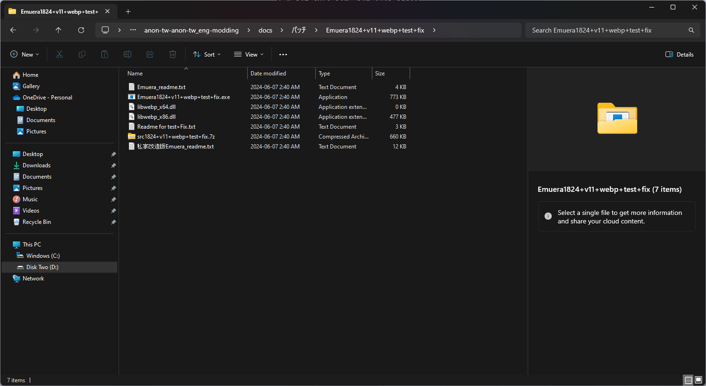This screenshot has height=386, width=706.
Task: Go up one folder level with Up arrow
Action: [x=59, y=30]
